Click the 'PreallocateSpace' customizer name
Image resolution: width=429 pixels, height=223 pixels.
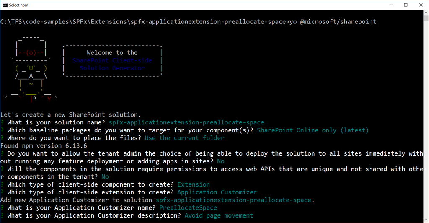pos(188,207)
